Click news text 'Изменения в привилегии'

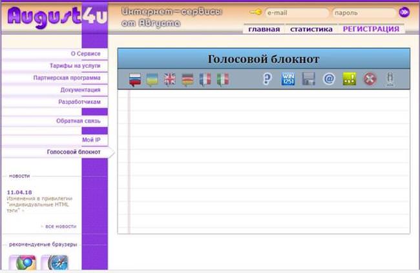[39, 199]
